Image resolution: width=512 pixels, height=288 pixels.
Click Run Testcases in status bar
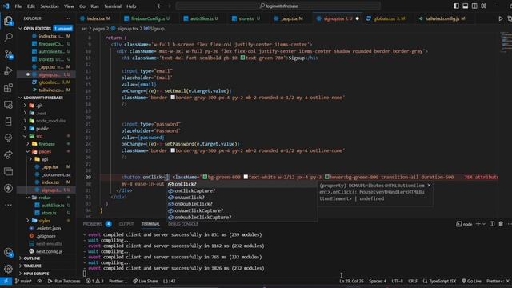click(64, 281)
